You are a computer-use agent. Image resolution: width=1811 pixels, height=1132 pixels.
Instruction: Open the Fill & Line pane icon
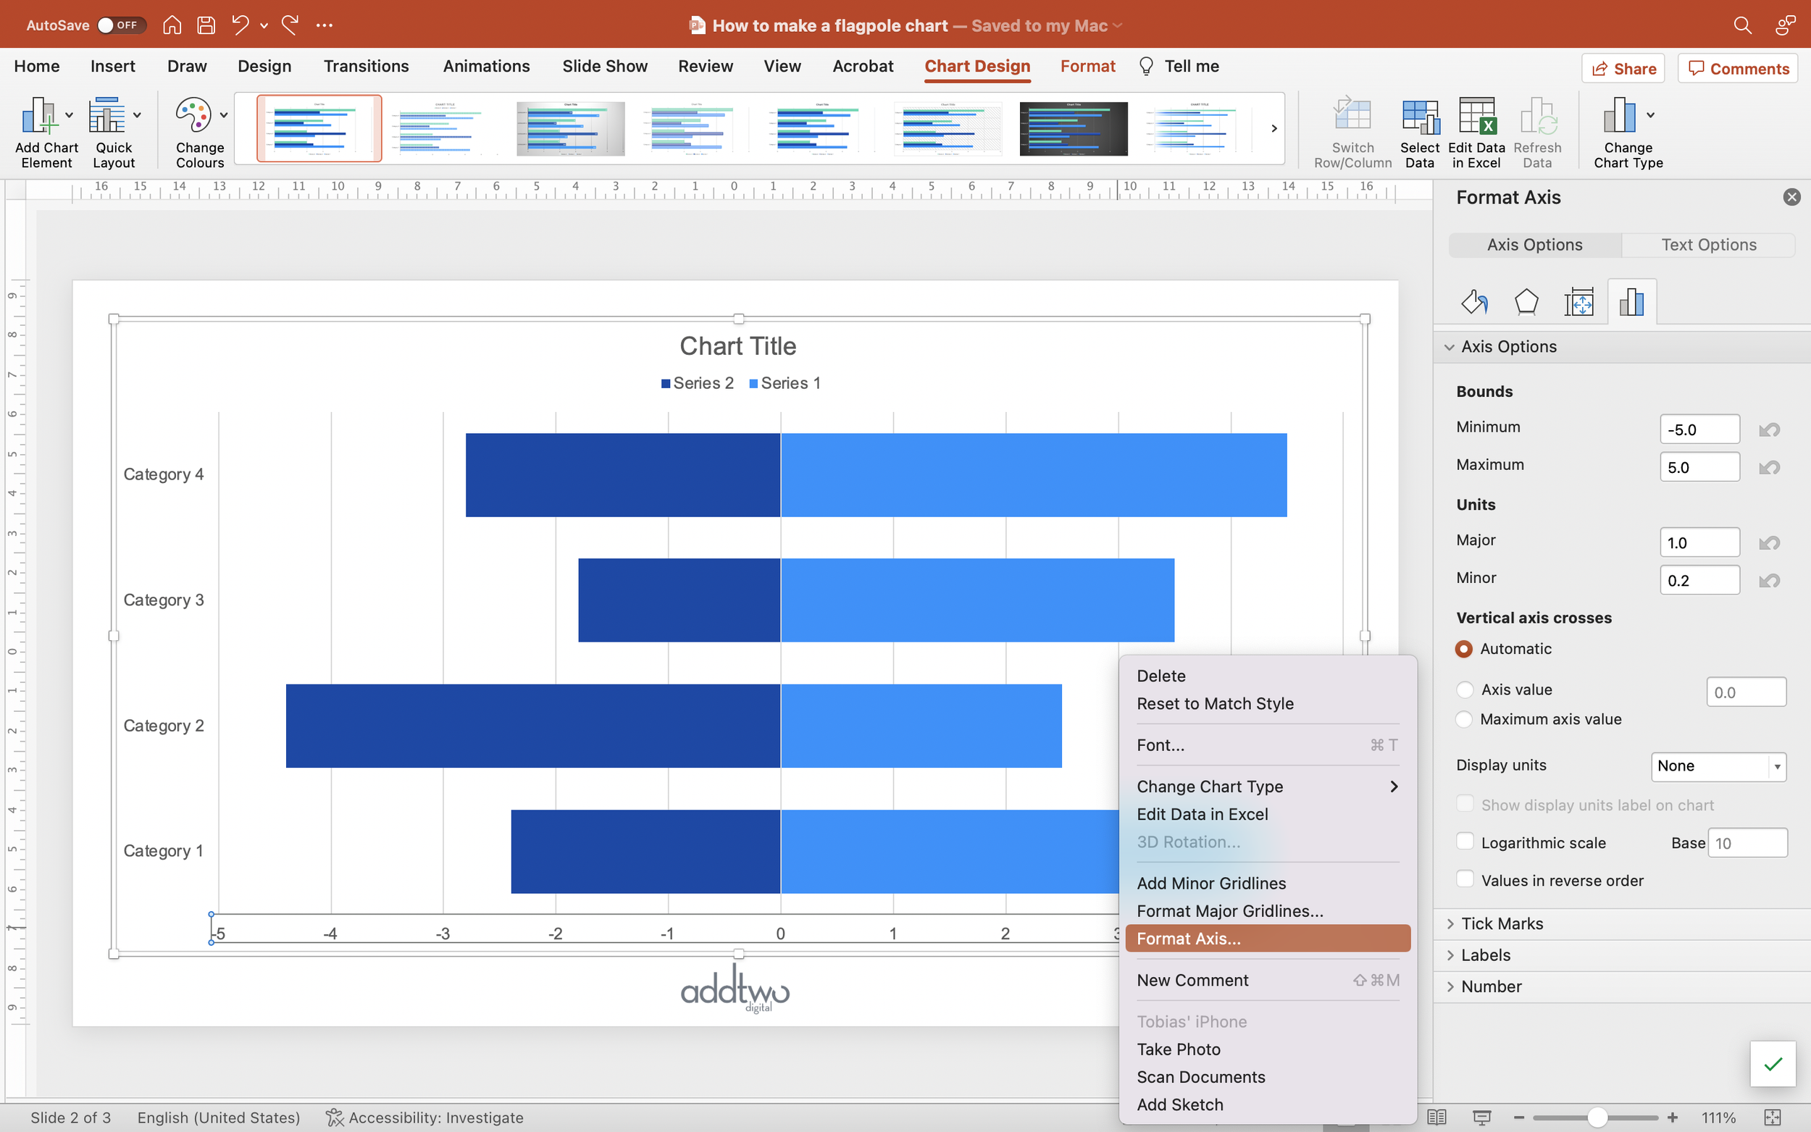tap(1474, 303)
